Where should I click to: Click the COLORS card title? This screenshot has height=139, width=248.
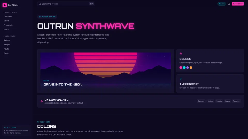[185, 59]
